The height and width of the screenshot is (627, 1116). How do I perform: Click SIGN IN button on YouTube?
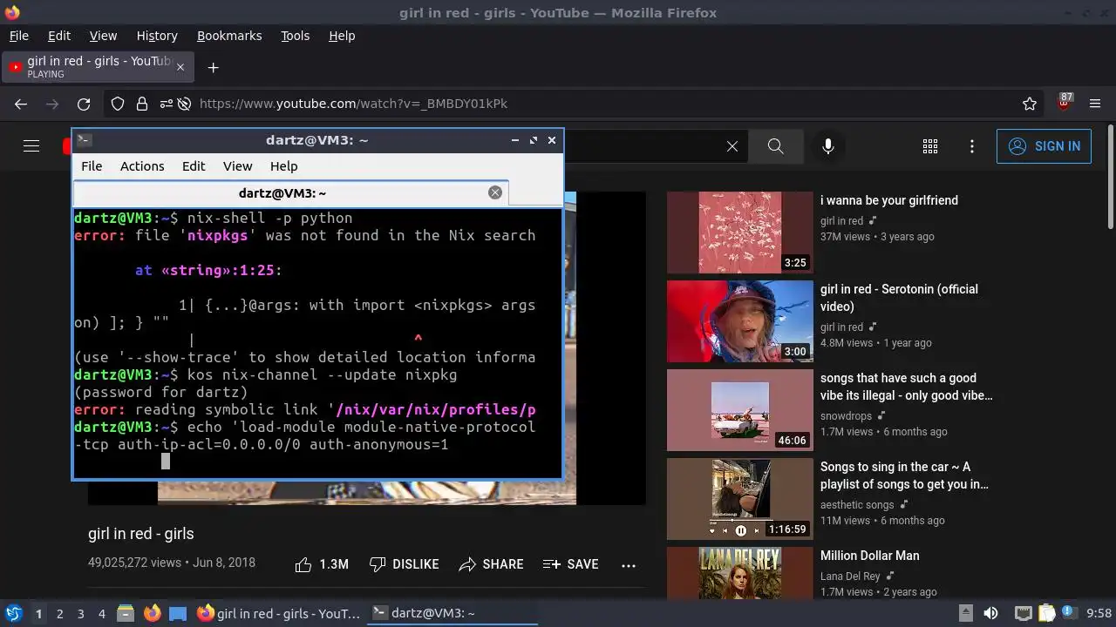pyautogui.click(x=1044, y=146)
